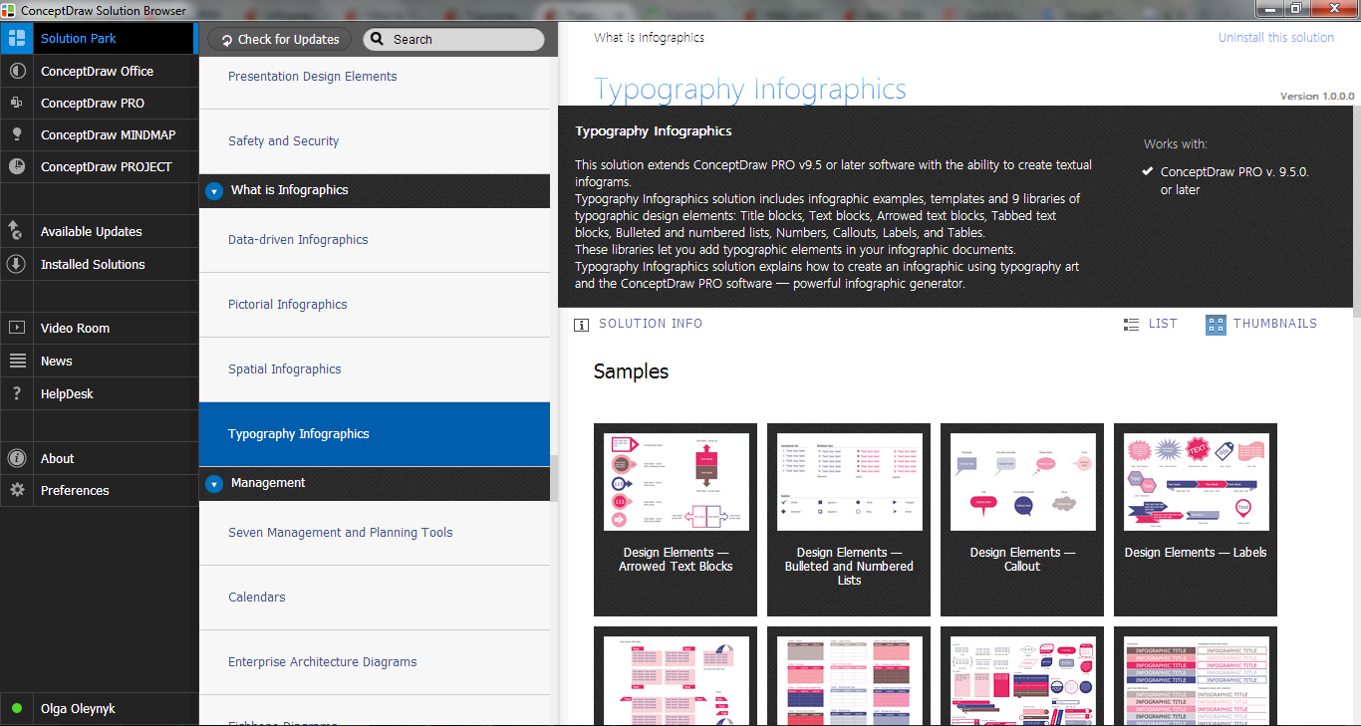Select the highlighted Typography Infographics item
This screenshot has width=1361, height=726.
pyautogui.click(x=375, y=434)
